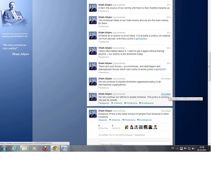The height and width of the screenshot is (169, 211).
Task: Click the EN language indicator
Action: [173, 148]
